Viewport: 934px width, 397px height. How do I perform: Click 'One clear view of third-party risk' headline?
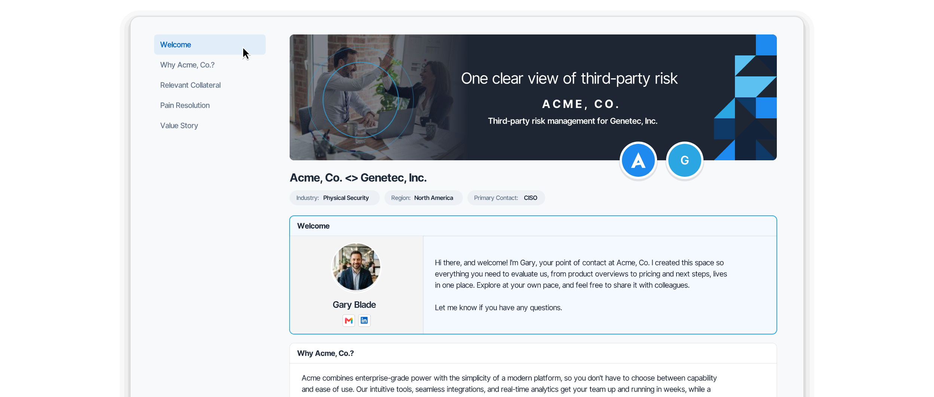click(569, 78)
